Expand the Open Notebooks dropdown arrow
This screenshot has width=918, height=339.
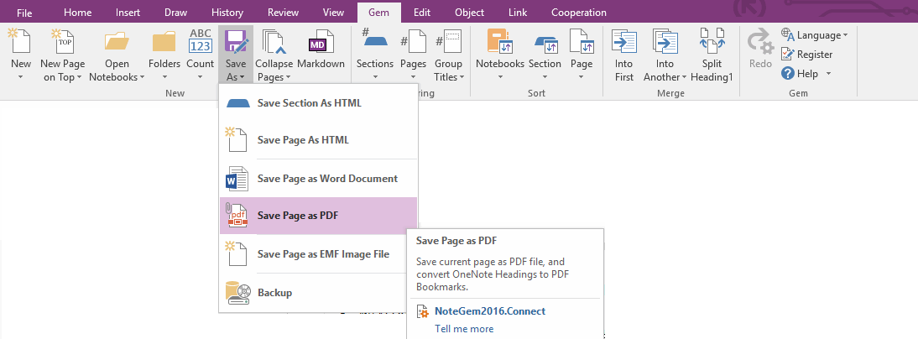pyautogui.click(x=142, y=77)
